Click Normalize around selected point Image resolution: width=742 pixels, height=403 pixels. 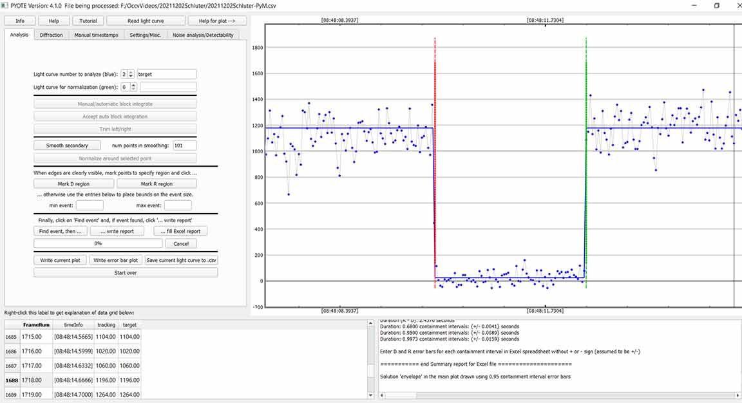(x=115, y=158)
